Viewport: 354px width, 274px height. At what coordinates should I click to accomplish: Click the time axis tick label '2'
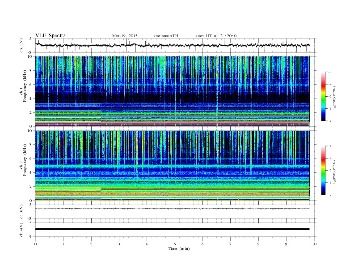91,244
